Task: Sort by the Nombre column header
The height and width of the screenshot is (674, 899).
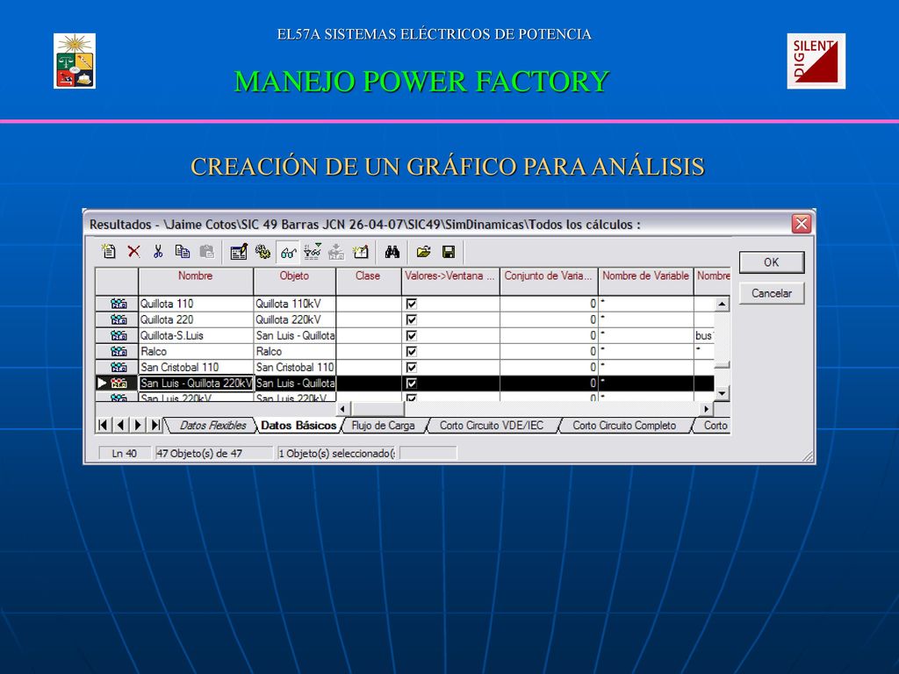Action: (196, 281)
